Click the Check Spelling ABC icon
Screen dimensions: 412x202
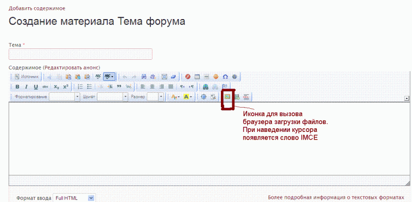click(98, 77)
